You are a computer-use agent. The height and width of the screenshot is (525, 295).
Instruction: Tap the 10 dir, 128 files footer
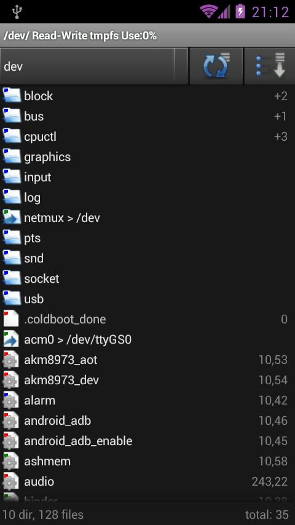coord(43,515)
